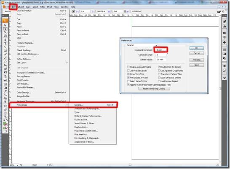Enable Use Preview Bounds checkbox
Screen dimensions: 230x169
tap(159, 81)
